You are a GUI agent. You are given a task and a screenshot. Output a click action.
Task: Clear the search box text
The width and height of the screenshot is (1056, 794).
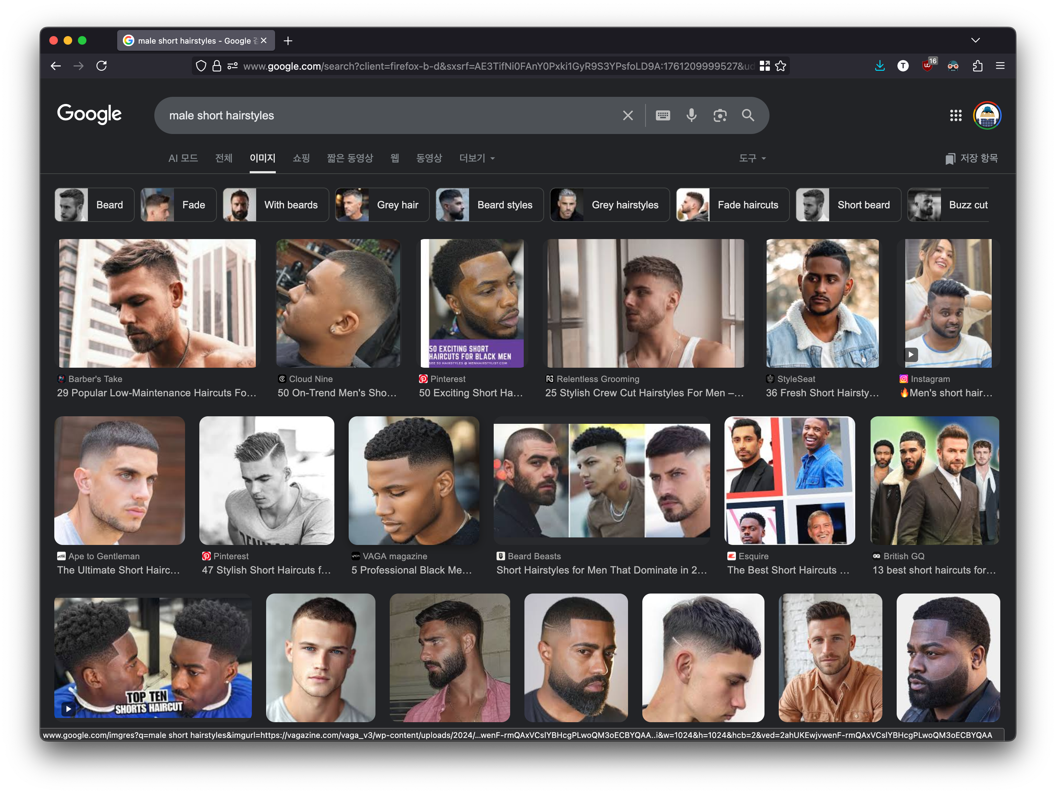[x=628, y=115]
